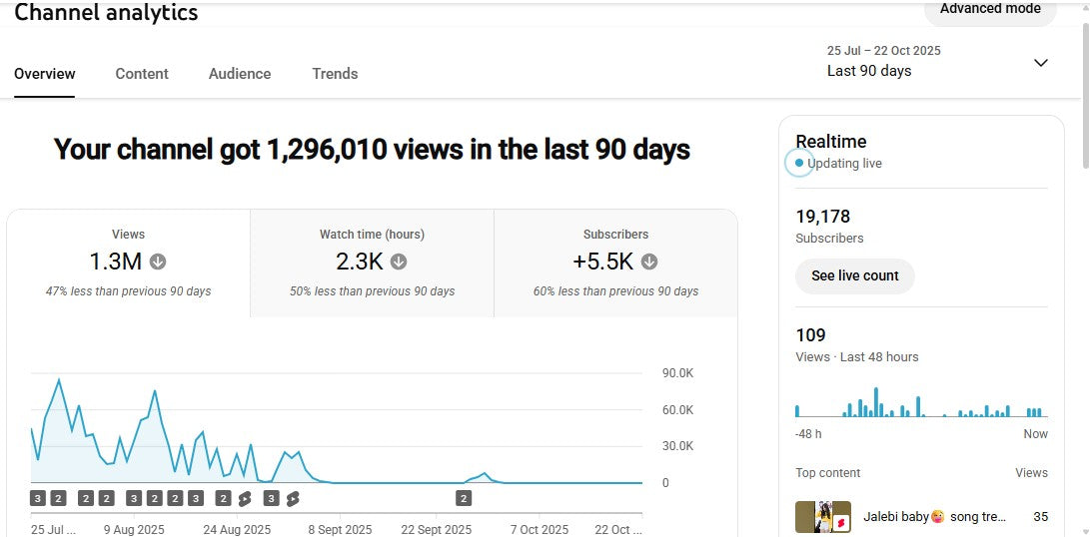Select the Subscribers metric card
Image resolution: width=1090 pixels, height=537 pixels.
(615, 263)
